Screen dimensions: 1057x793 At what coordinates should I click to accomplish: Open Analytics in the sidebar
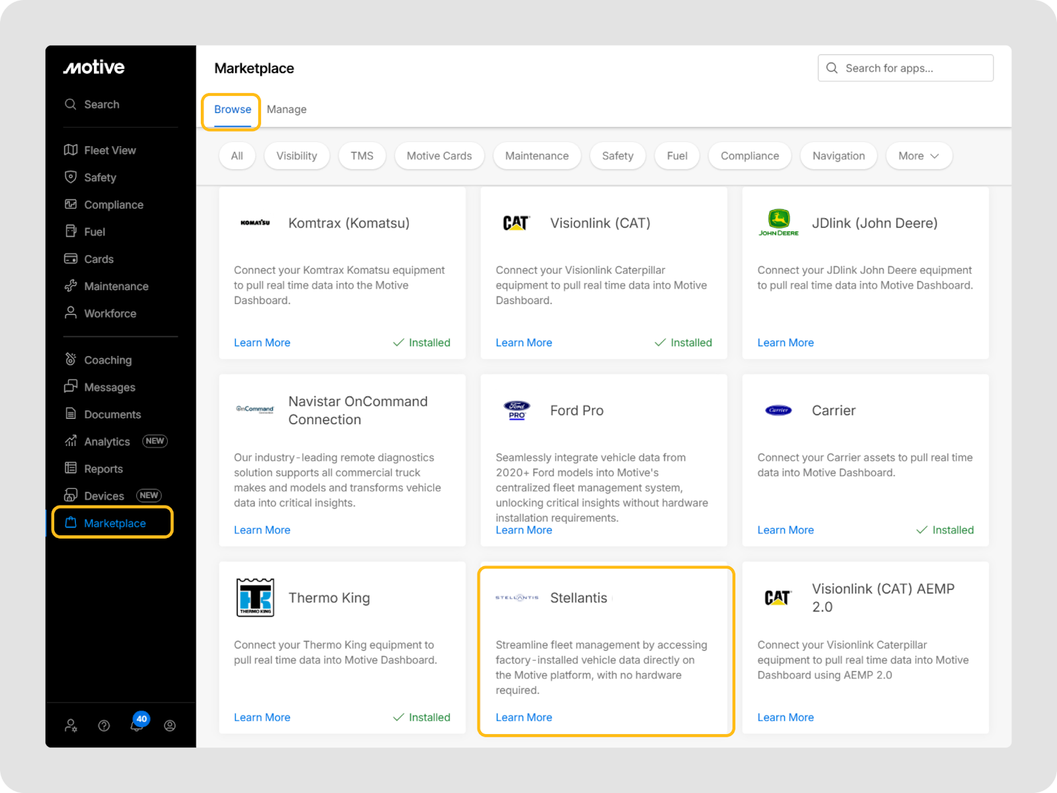click(x=107, y=441)
